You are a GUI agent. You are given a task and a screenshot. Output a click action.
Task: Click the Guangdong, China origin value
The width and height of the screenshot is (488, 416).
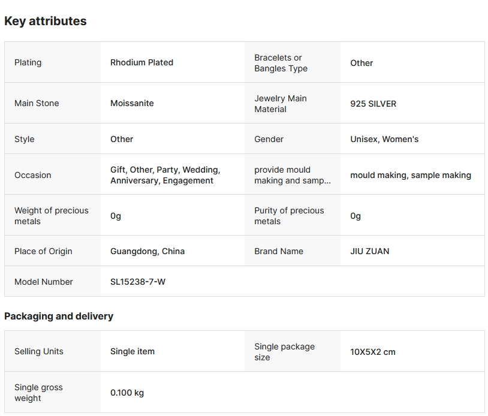tap(147, 251)
